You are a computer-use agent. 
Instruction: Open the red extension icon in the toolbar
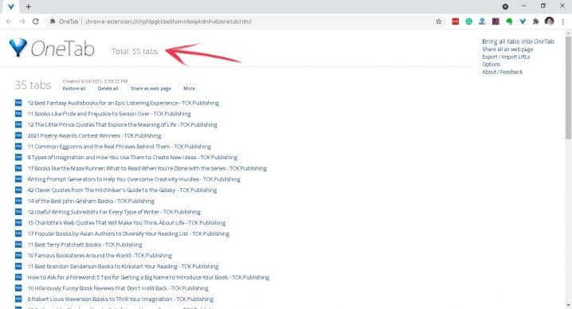(455, 22)
